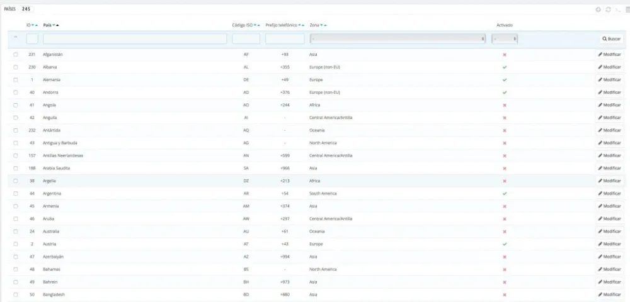Sort ID column ascending
Viewport: 630px width, 302px height.
pos(37,25)
